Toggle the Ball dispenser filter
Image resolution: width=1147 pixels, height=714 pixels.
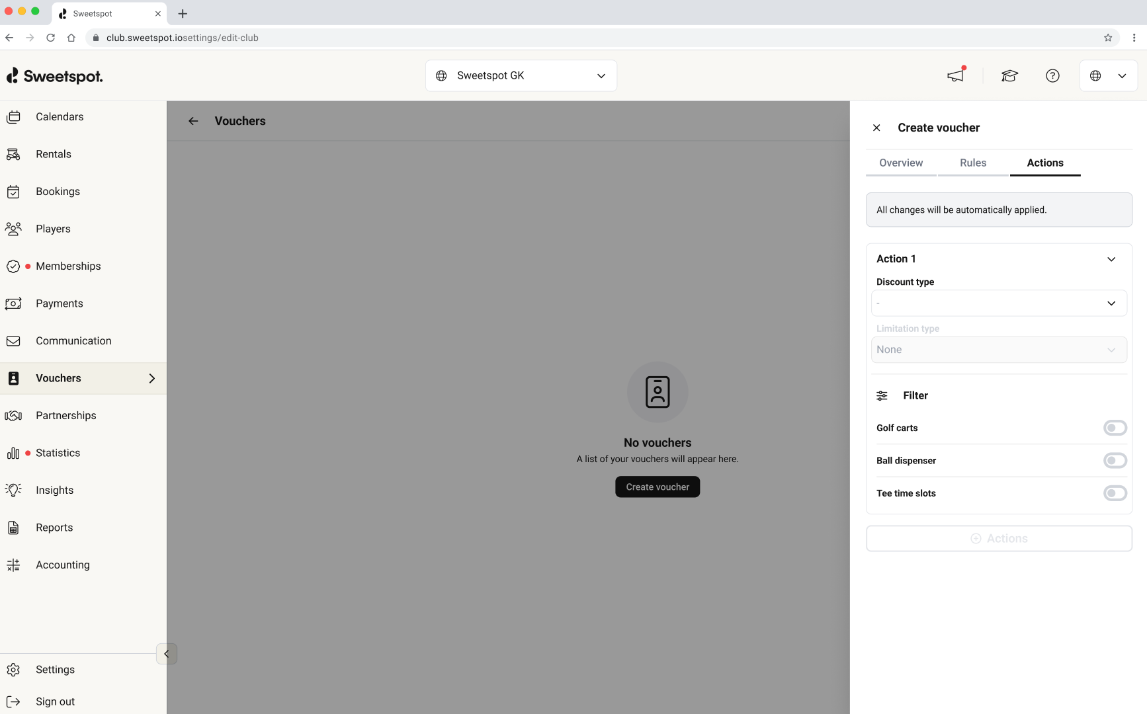pos(1115,461)
